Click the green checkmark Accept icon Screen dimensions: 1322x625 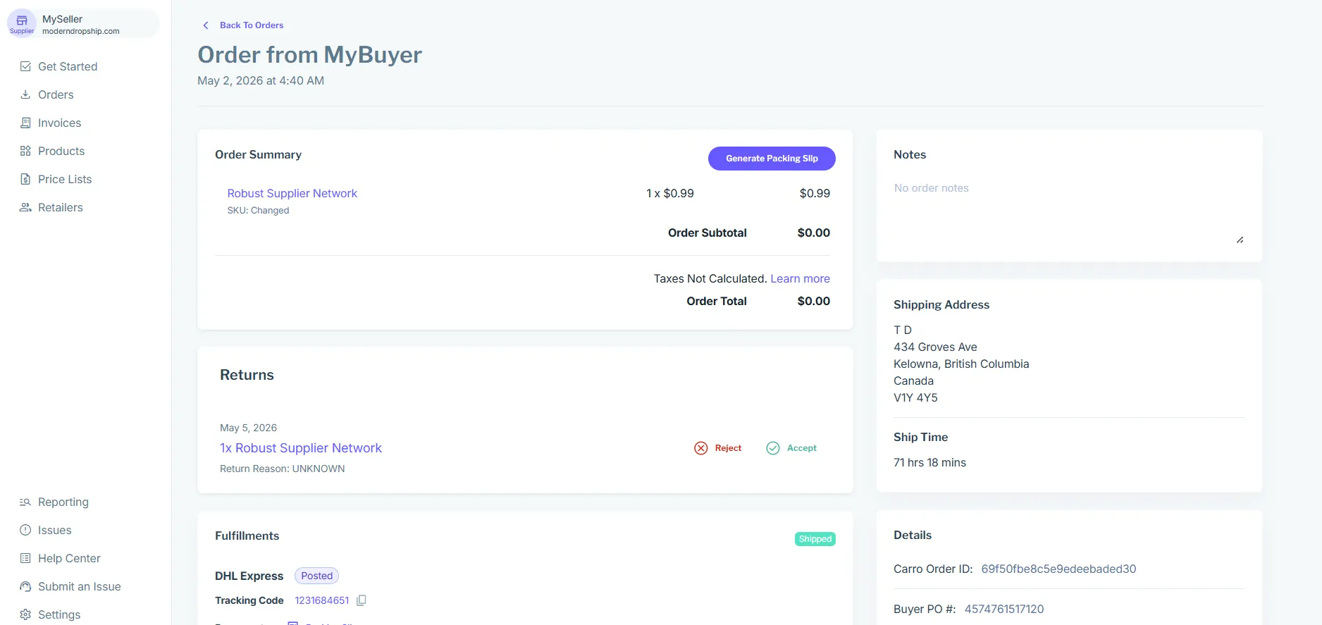click(773, 448)
